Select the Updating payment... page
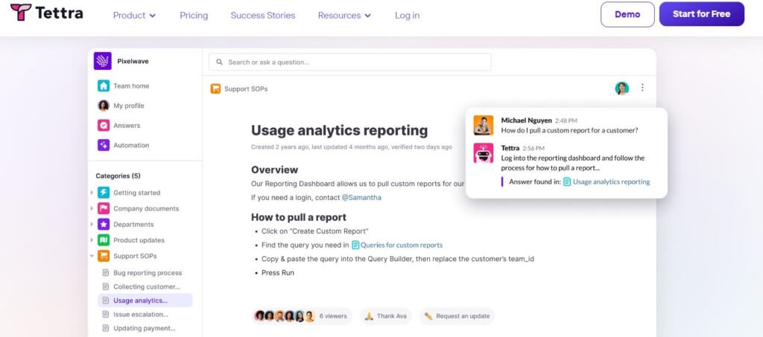This screenshot has width=763, height=337. (145, 328)
